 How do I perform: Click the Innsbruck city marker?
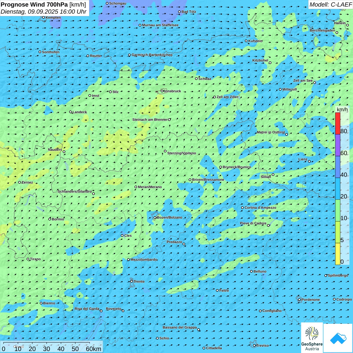coord(162,91)
